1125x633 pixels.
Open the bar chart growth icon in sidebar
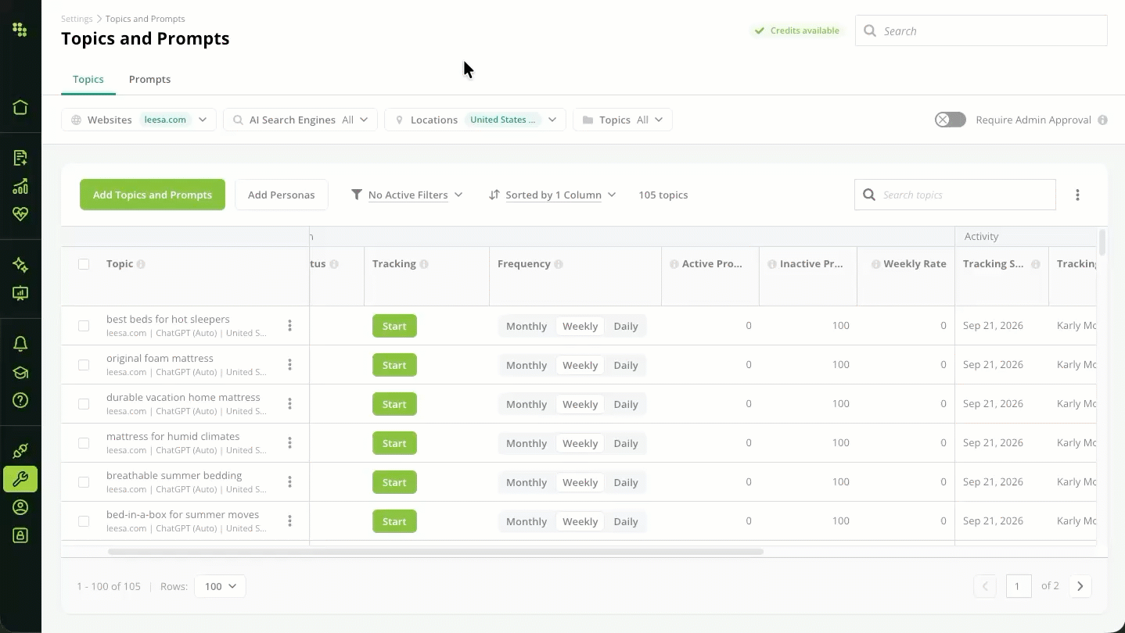coord(20,186)
